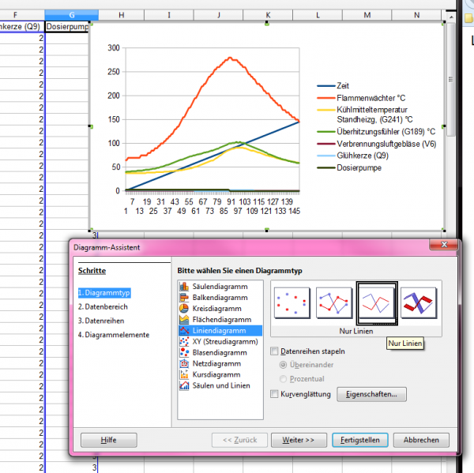Choose XY (Streudiagramm) chart type
Viewport: 474px width, 473px height.
[220, 342]
